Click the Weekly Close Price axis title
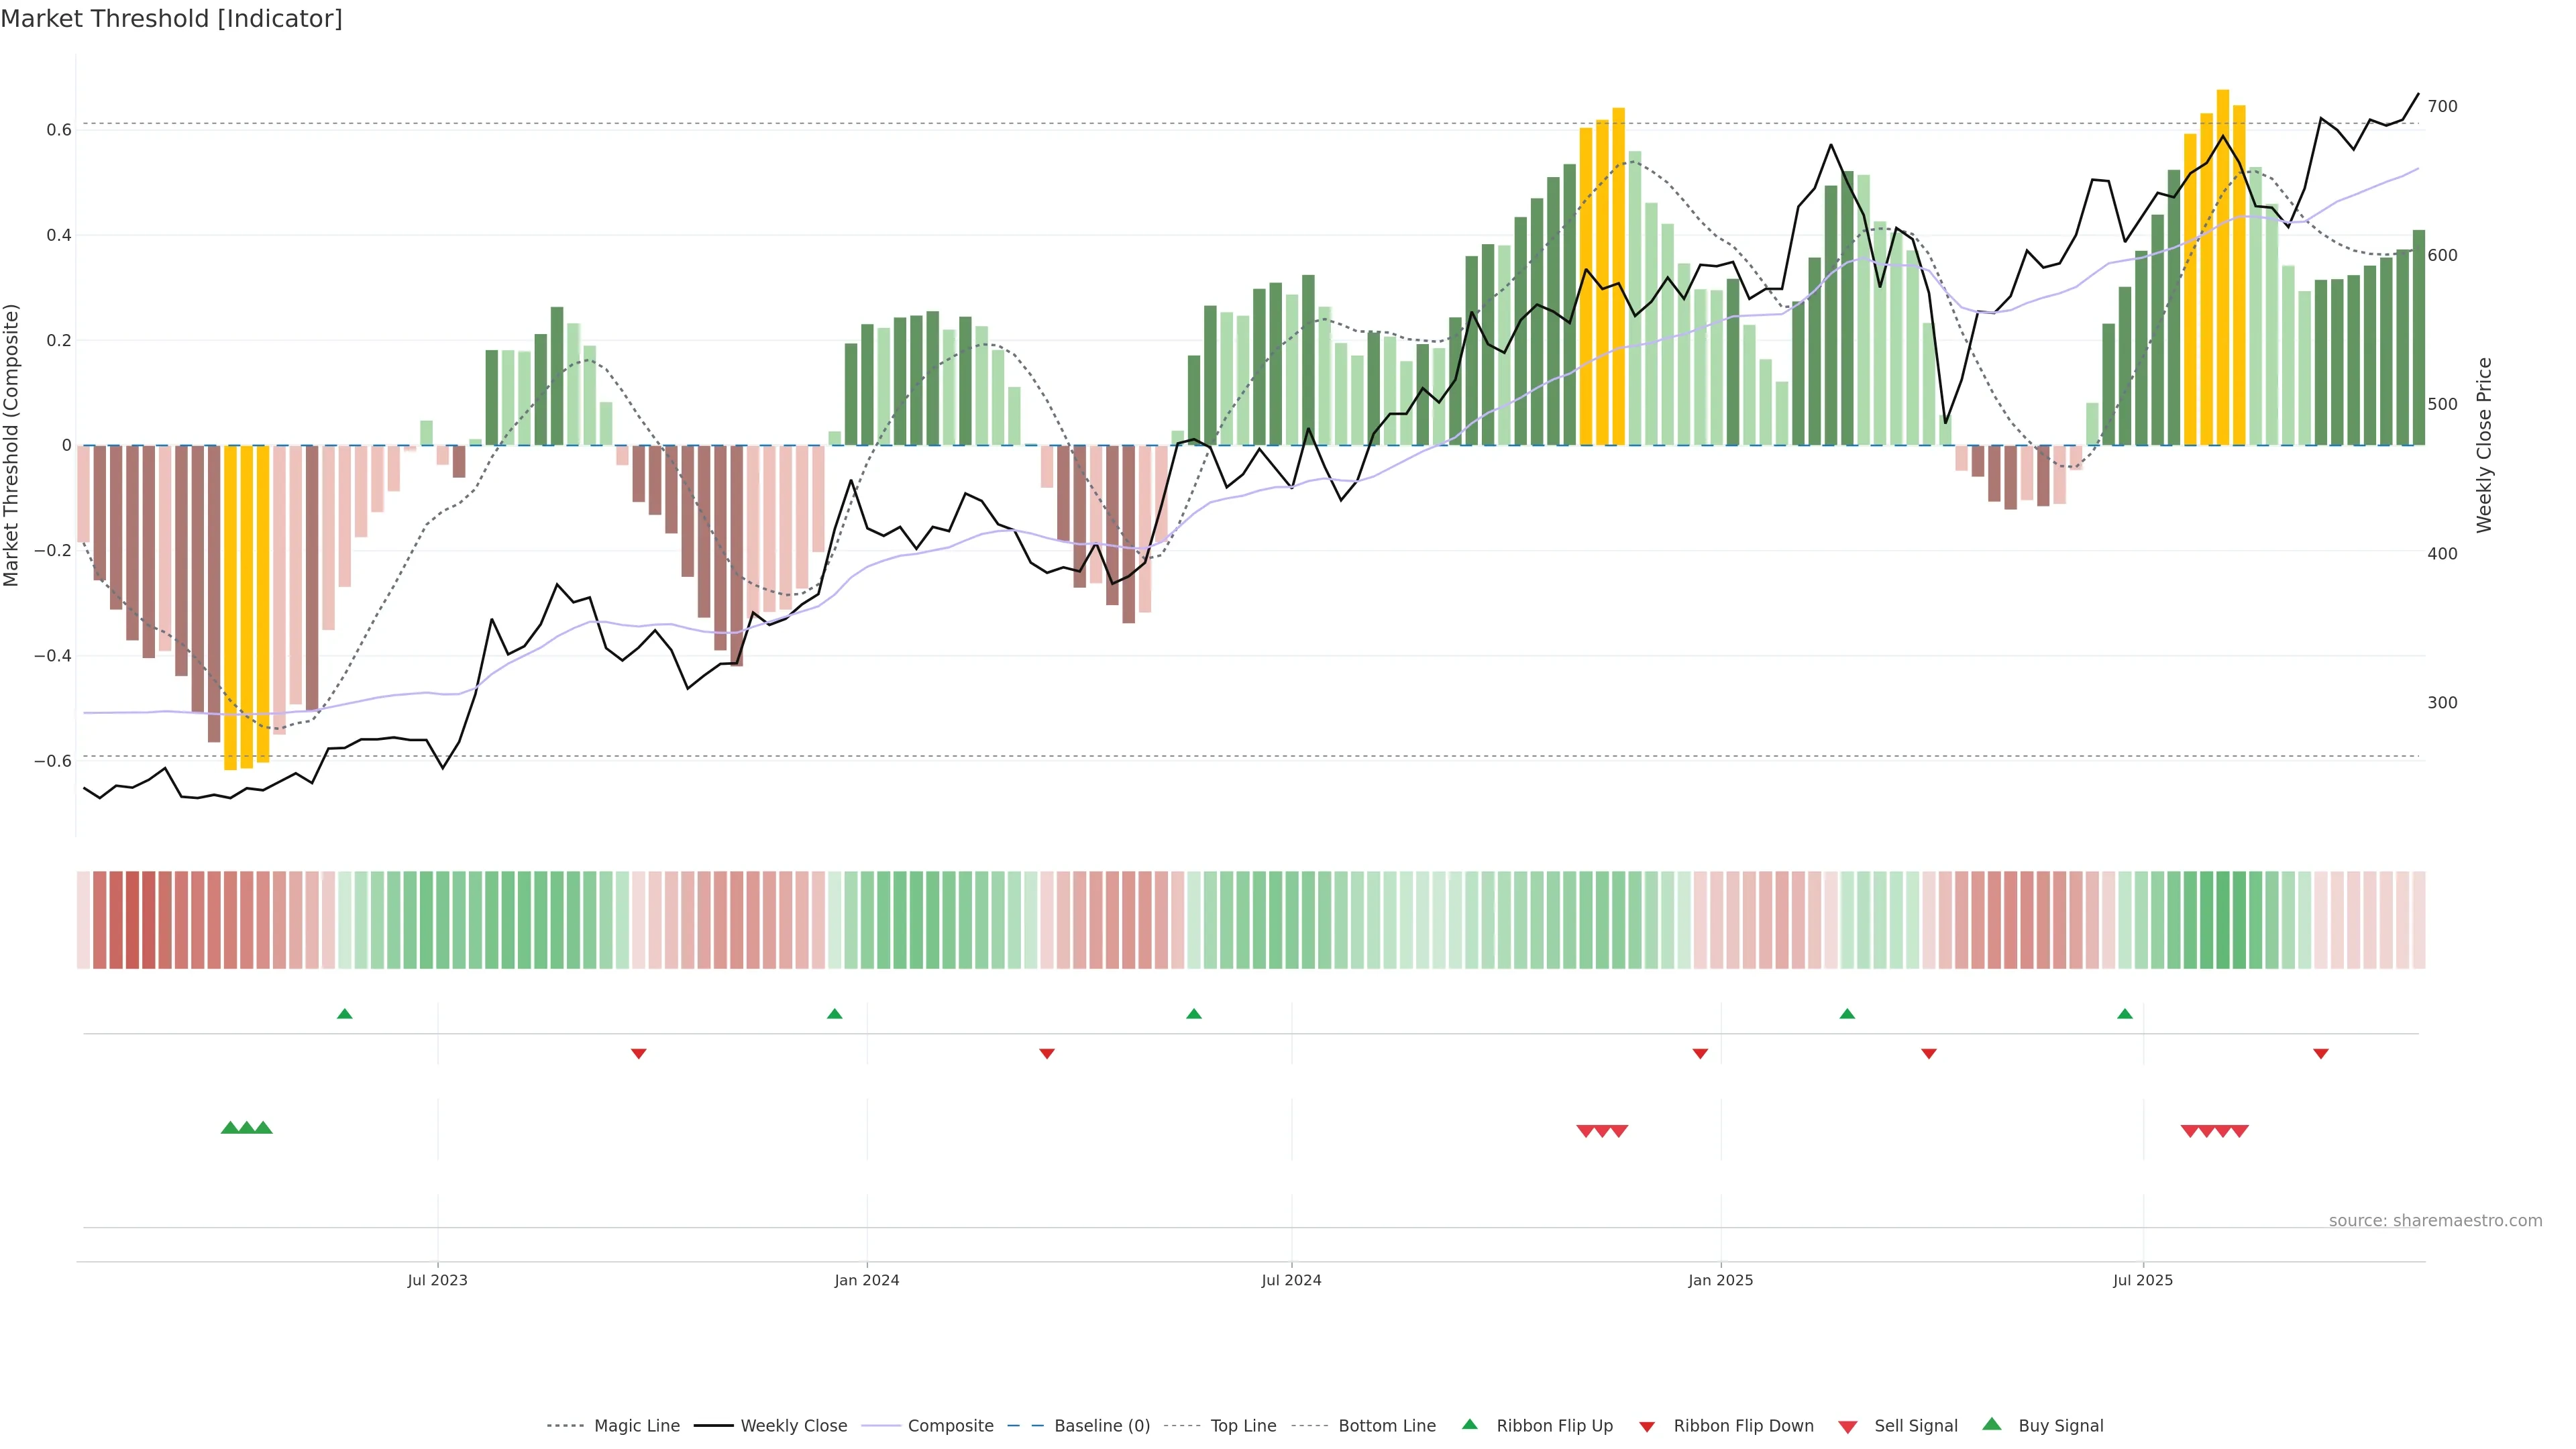The image size is (2576, 1449). [2484, 445]
